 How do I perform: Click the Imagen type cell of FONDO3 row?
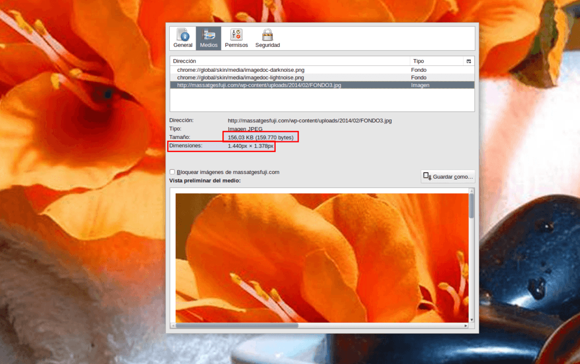(420, 85)
